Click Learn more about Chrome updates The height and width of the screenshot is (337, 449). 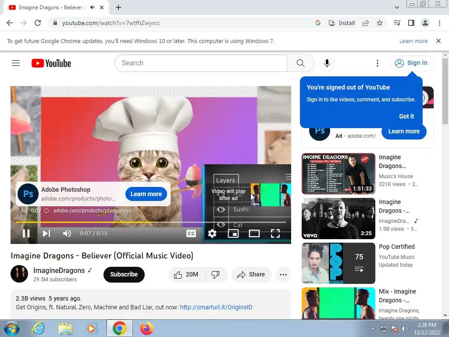coord(413,41)
